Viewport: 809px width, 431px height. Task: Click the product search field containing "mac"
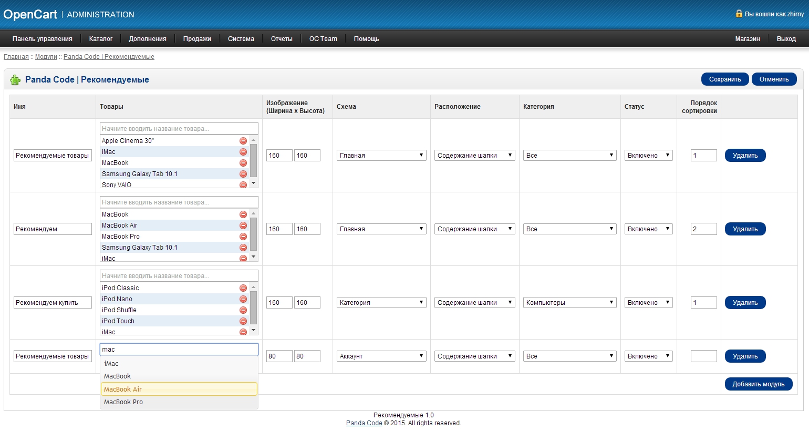click(179, 350)
